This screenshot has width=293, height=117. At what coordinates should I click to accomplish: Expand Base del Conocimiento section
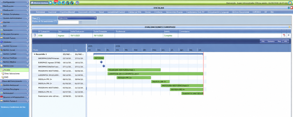(15, 81)
